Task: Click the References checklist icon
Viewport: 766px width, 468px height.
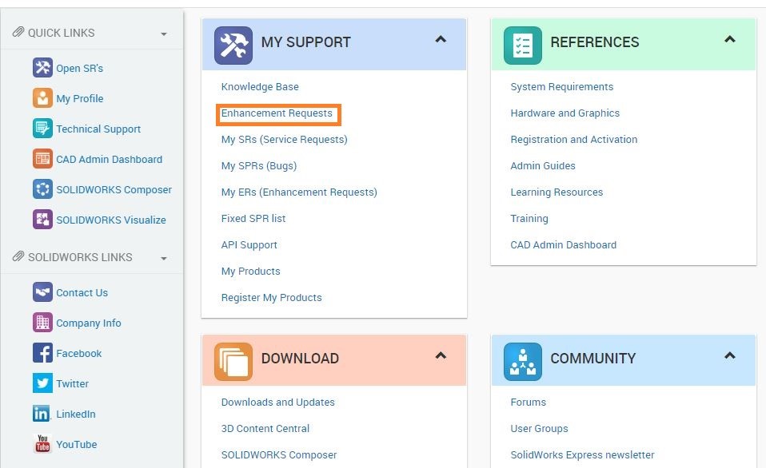Action: pos(523,46)
